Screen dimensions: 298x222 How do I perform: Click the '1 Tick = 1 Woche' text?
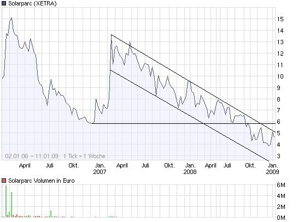point(84,156)
